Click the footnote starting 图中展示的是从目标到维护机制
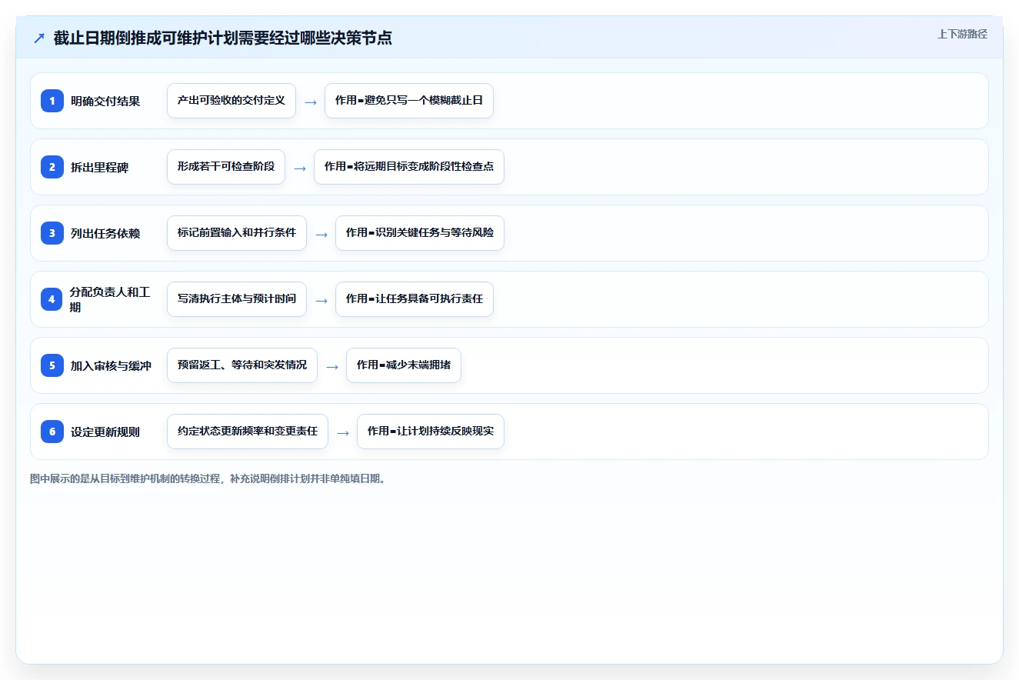The image size is (1019, 680). (x=208, y=478)
